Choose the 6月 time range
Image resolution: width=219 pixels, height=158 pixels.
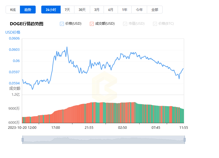[x=111, y=10]
